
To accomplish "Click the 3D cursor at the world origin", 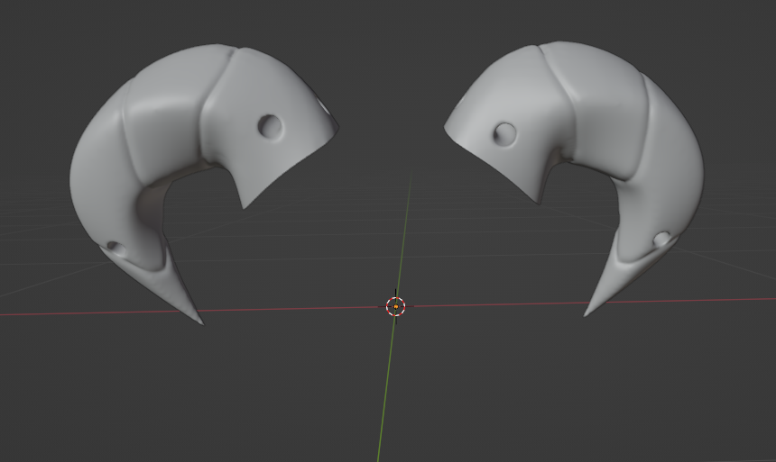I will (x=396, y=306).
